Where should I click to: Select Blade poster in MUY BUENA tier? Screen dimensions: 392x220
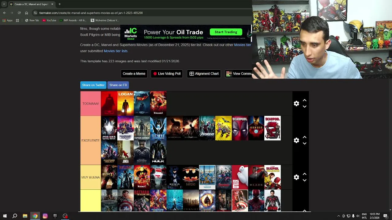tap(256, 177)
